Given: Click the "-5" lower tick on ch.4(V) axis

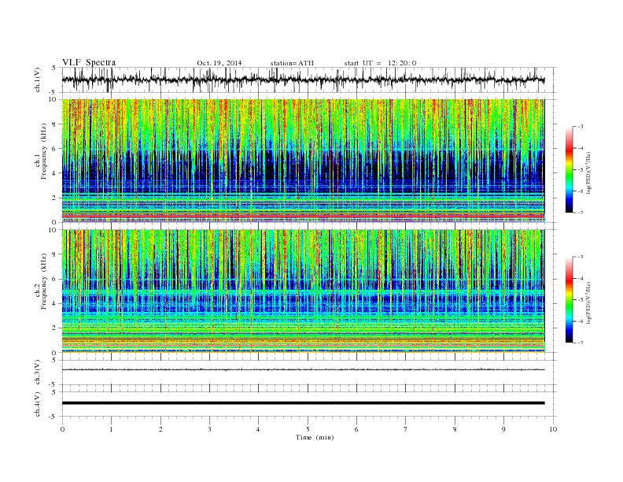Looking at the screenshot, I should 53,417.
